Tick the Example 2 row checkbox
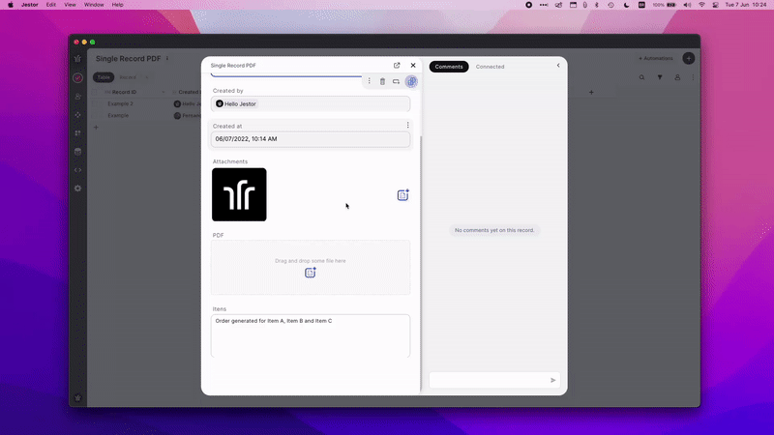The image size is (774, 435). tap(94, 104)
